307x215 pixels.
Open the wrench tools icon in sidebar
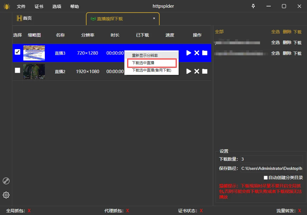[6, 181]
